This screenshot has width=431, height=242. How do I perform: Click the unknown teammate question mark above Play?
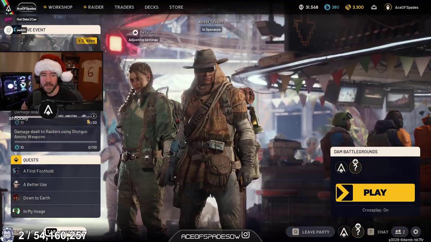tap(355, 167)
